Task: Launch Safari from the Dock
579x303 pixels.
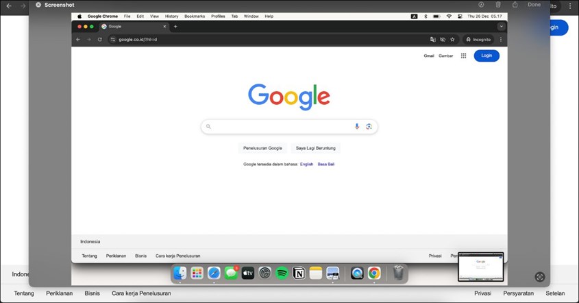Action: tap(214, 273)
